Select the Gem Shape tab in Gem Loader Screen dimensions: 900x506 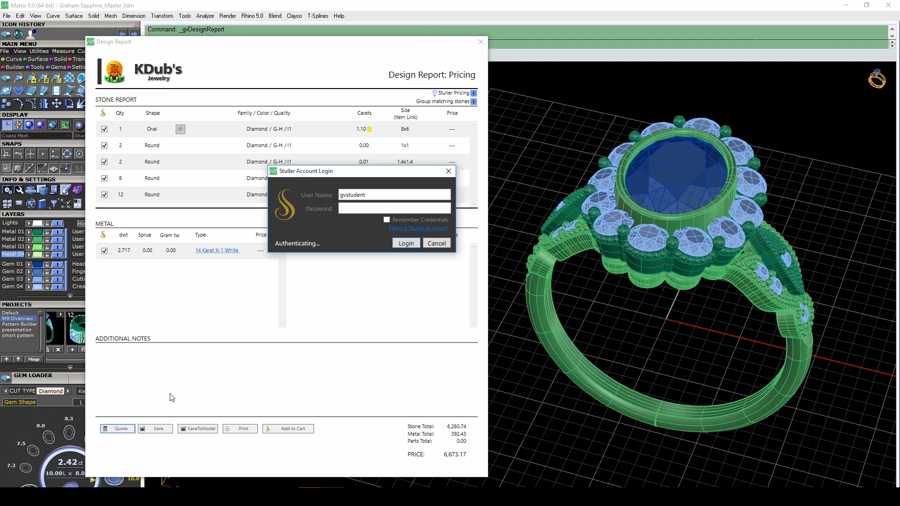pyautogui.click(x=20, y=402)
